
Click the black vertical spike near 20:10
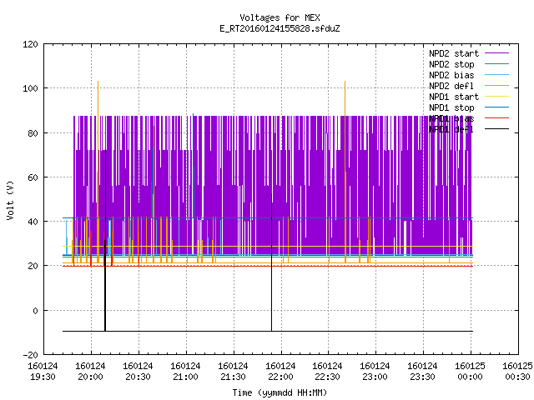105,240
